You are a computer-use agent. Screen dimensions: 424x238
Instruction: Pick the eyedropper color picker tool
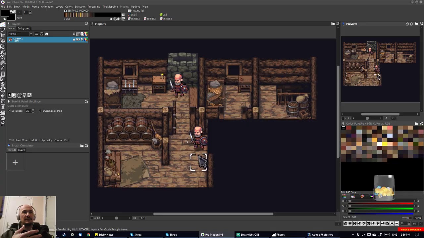(x=3, y=67)
